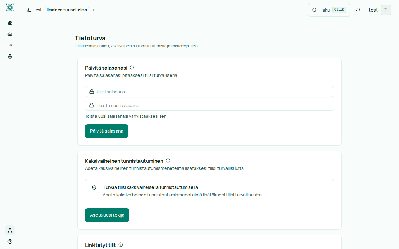Click info icon next to Päivitä salasanasi

(x=132, y=68)
